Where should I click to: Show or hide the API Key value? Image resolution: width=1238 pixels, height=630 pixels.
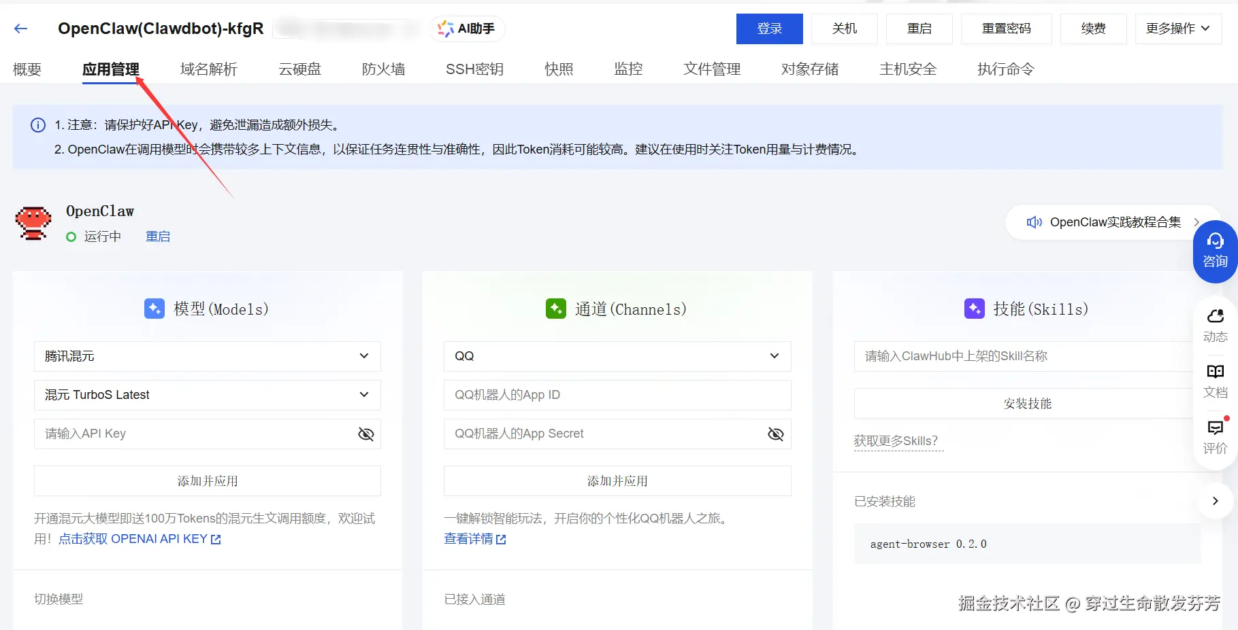point(365,434)
